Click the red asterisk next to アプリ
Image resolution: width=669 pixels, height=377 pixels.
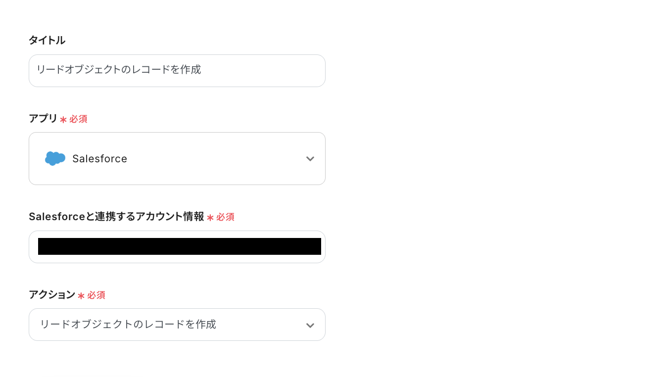coord(62,119)
